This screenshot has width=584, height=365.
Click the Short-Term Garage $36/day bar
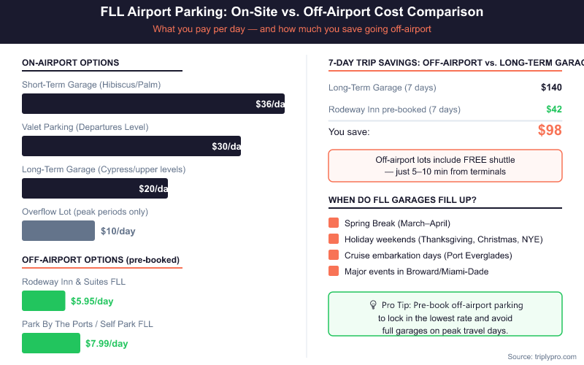click(153, 104)
